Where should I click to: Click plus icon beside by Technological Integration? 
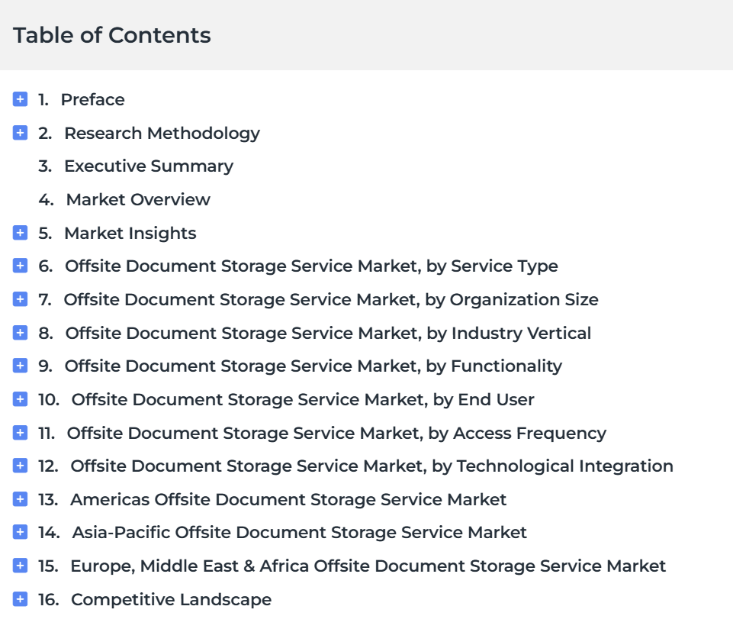(21, 466)
